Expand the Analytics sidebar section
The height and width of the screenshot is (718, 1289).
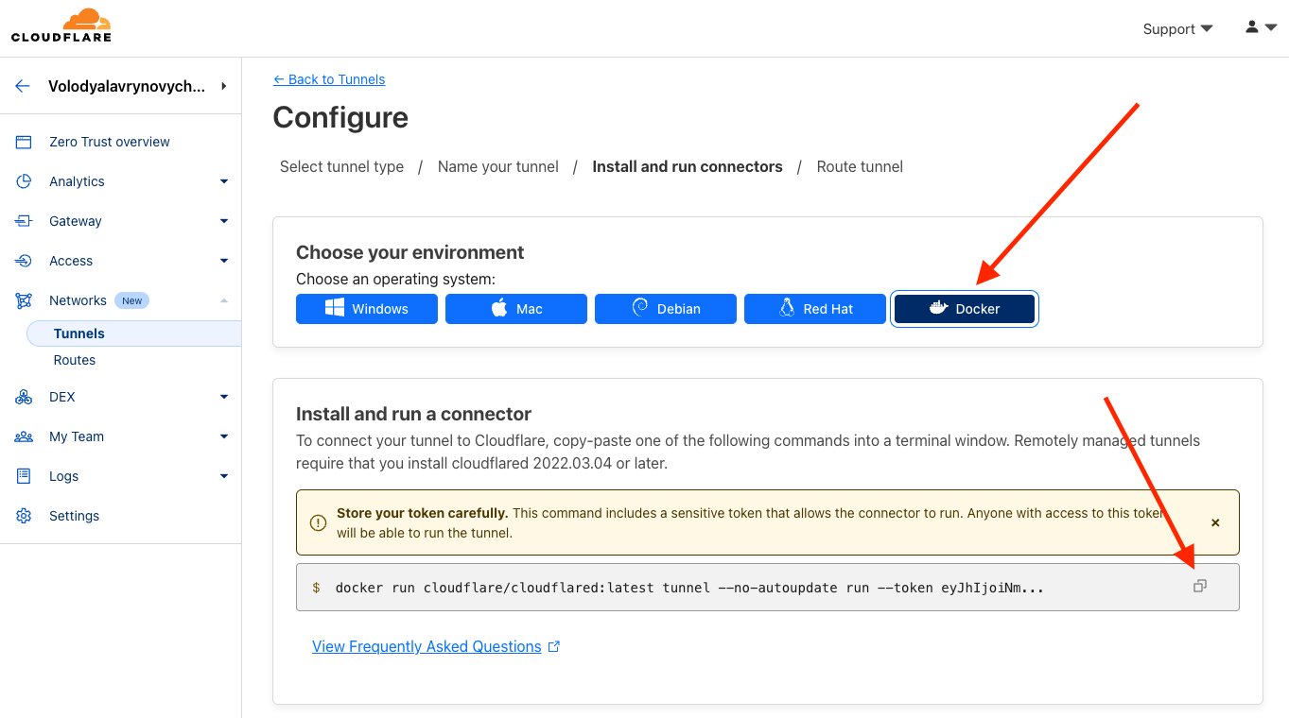[x=224, y=181]
